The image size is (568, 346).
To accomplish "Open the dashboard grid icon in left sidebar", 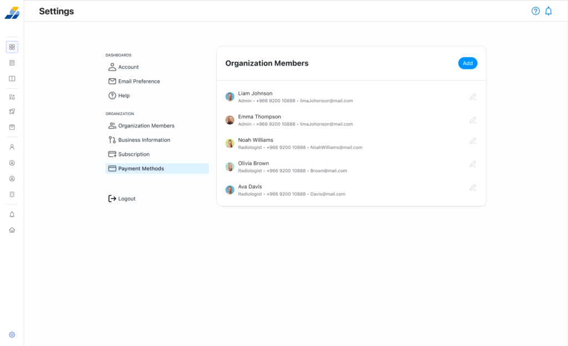I will (12, 47).
